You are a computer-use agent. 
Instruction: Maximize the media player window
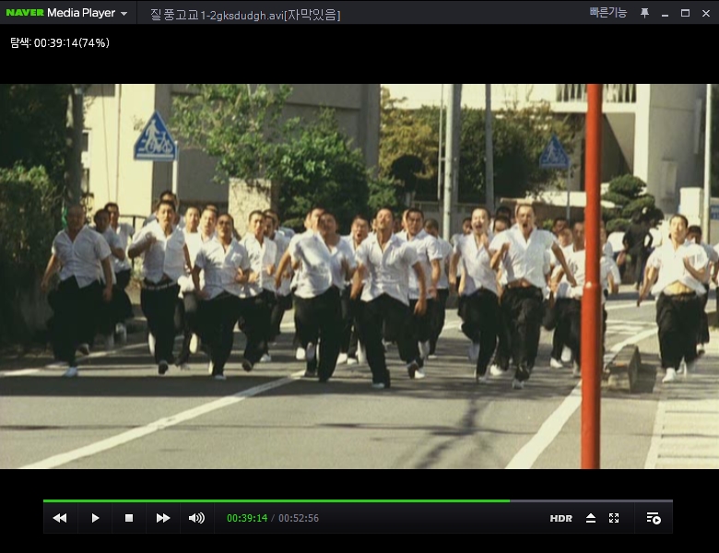685,13
